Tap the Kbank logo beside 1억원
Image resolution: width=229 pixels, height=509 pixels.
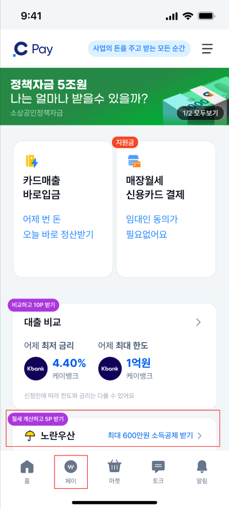point(110,369)
